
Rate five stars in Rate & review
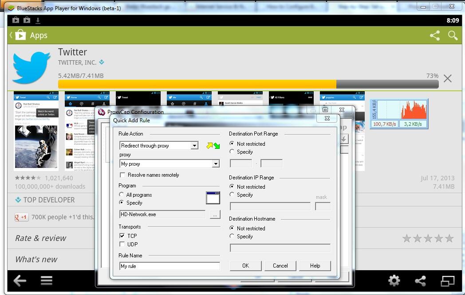pos(449,238)
